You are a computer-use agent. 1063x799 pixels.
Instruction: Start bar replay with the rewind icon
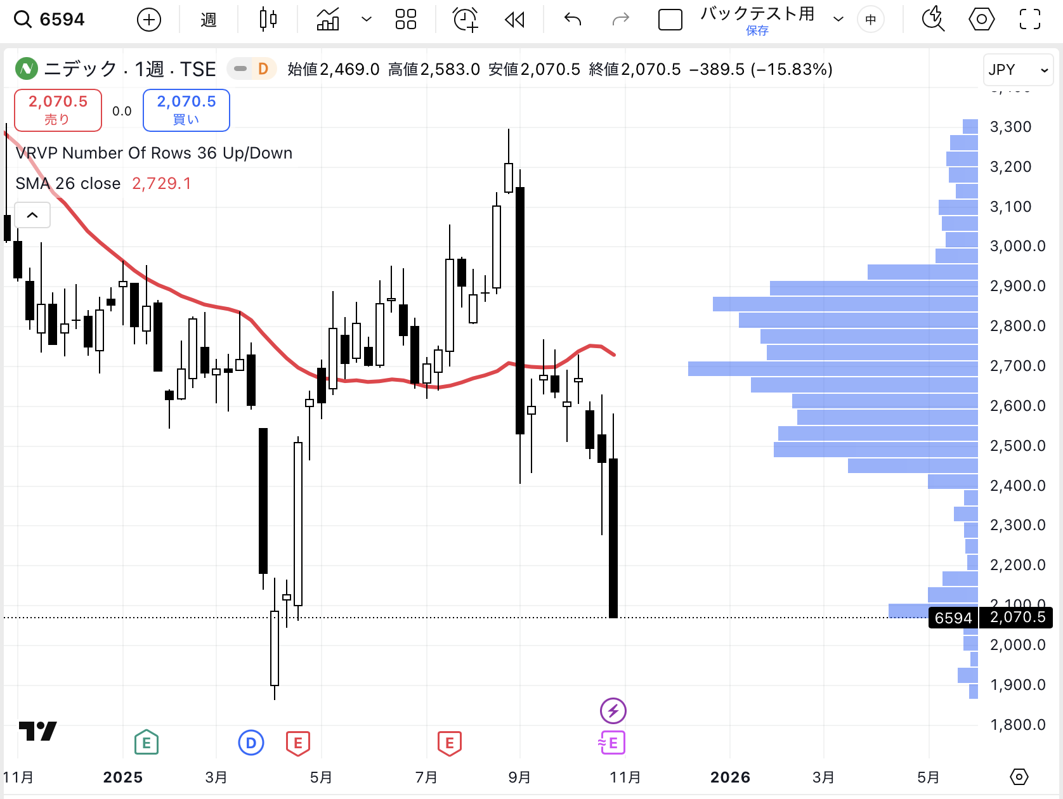(x=514, y=20)
